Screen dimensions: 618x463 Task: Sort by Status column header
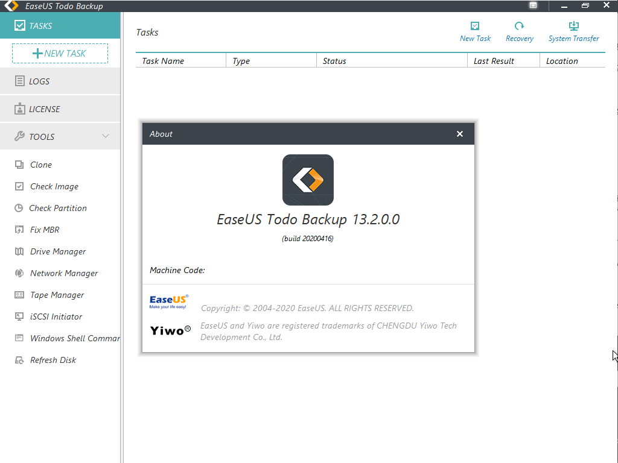[x=392, y=61]
